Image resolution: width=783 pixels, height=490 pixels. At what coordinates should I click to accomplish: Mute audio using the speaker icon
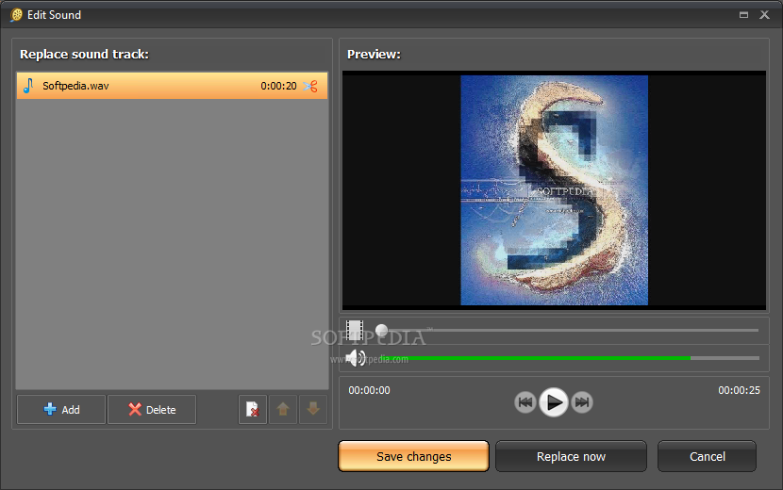[x=356, y=358]
